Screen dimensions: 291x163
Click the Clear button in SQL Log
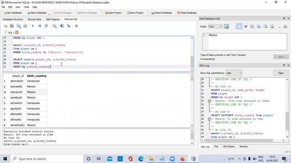281,73
